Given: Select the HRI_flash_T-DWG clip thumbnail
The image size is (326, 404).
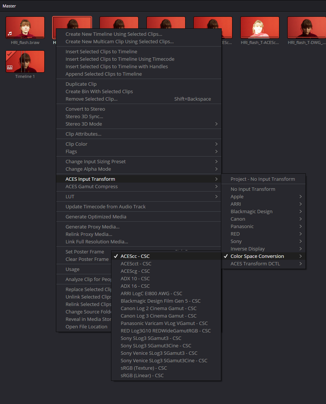Looking at the screenshot, I should click(306, 27).
